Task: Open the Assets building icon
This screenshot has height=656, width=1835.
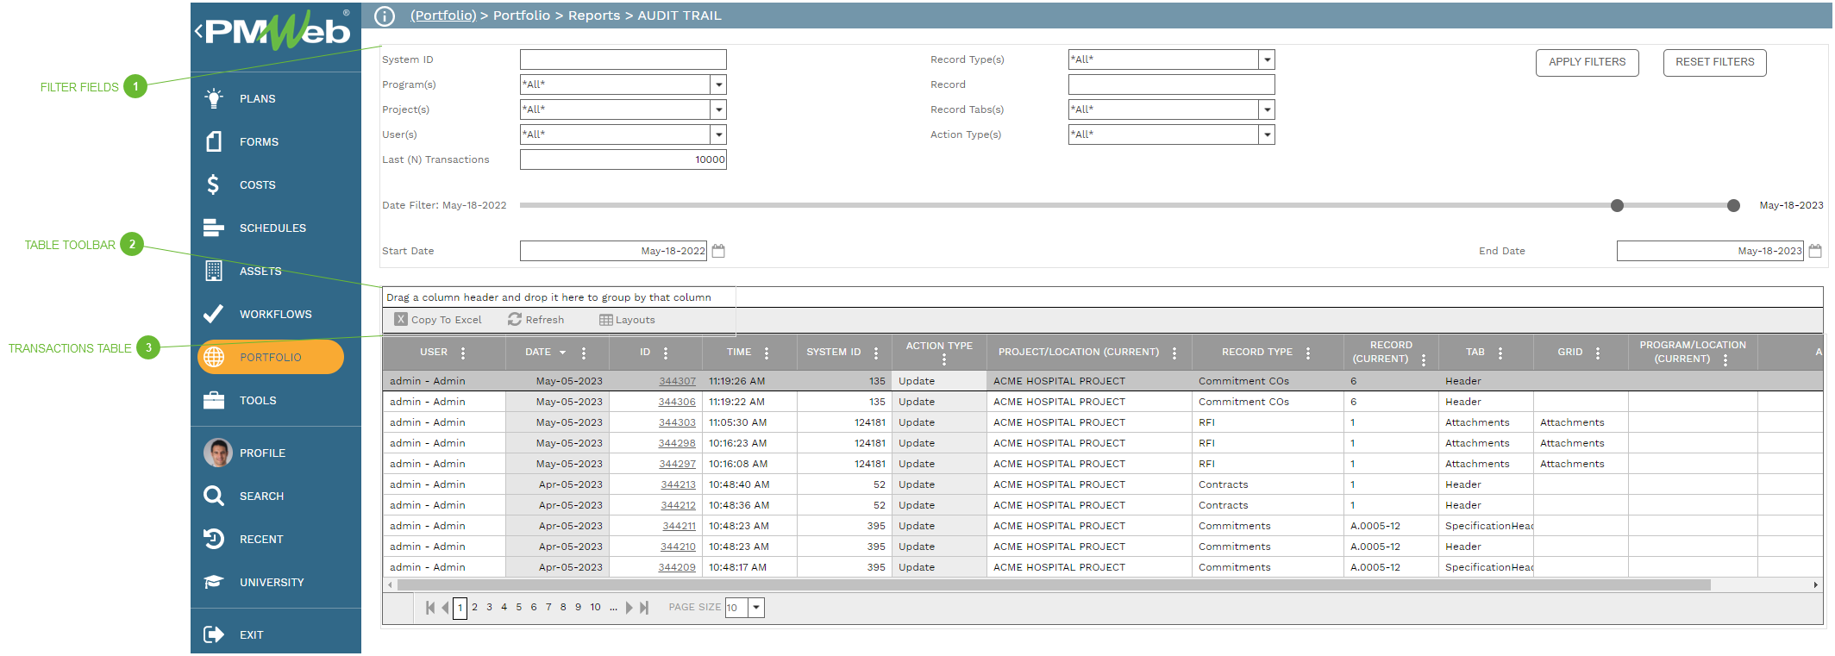Action: (214, 271)
